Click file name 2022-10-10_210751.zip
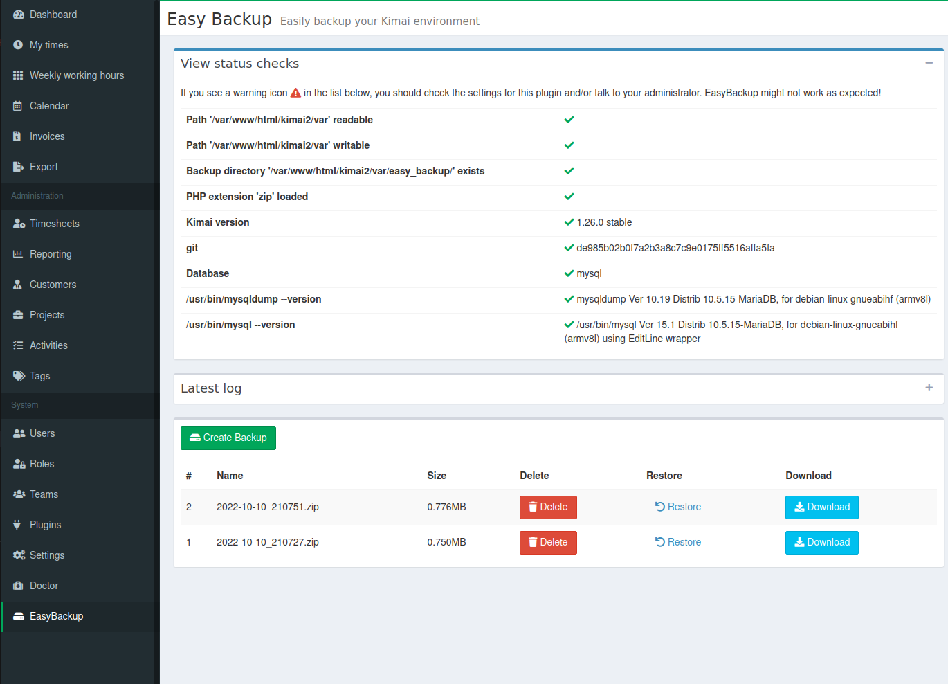 tap(268, 507)
